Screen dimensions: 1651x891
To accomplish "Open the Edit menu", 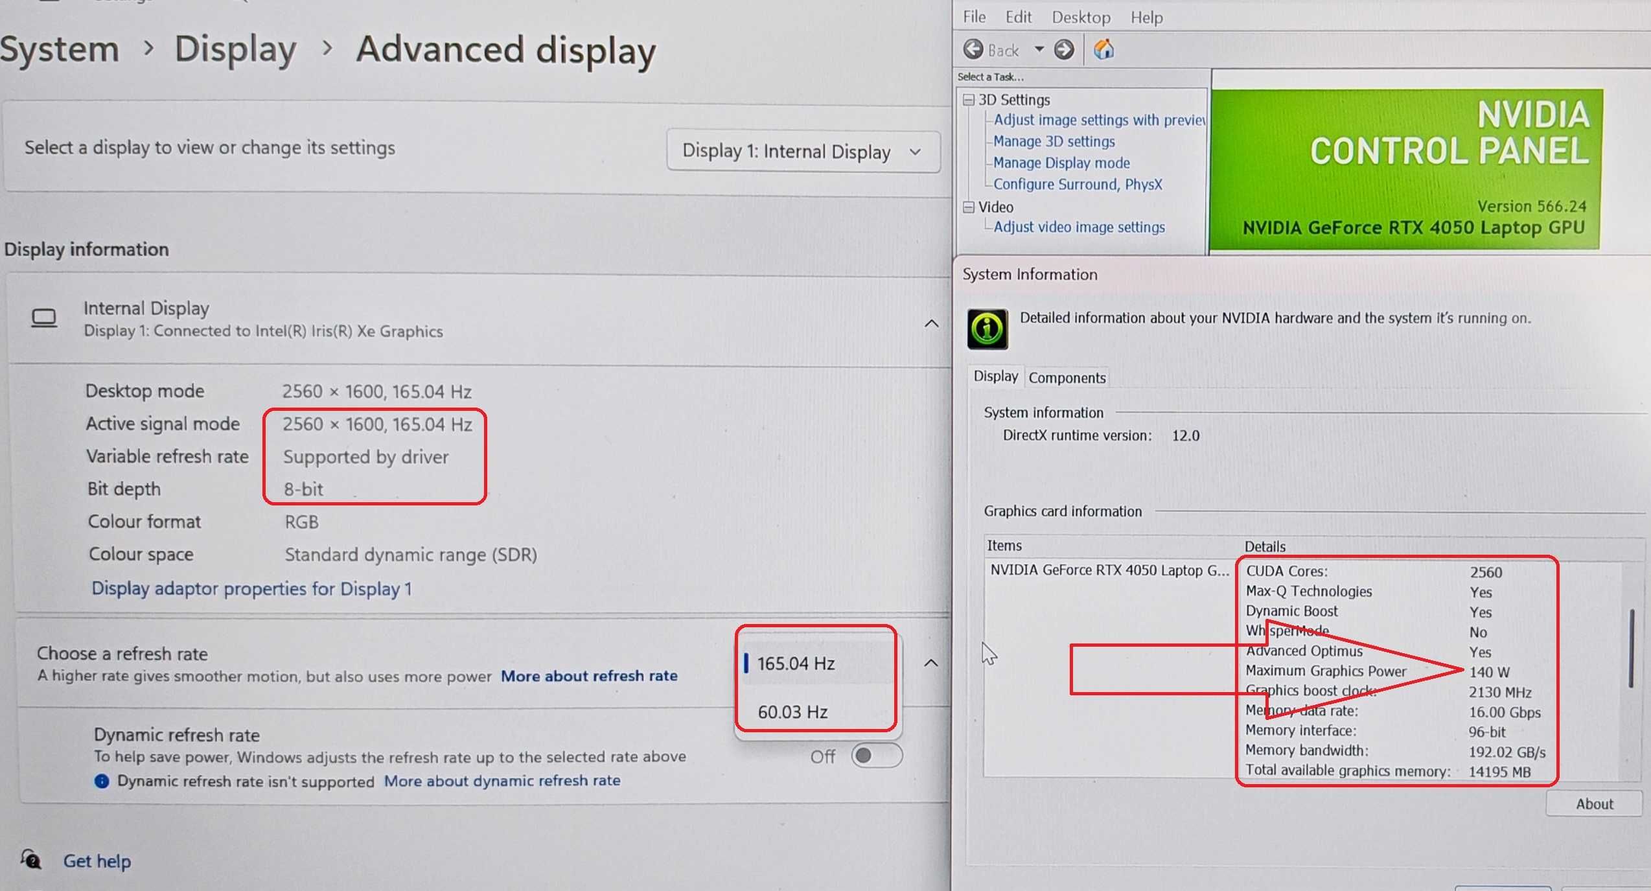I will (1018, 17).
